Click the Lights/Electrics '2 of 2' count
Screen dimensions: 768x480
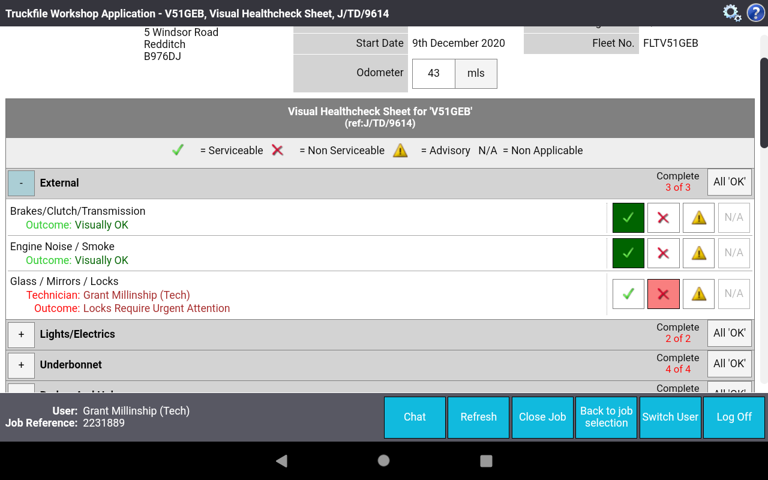coord(678,338)
